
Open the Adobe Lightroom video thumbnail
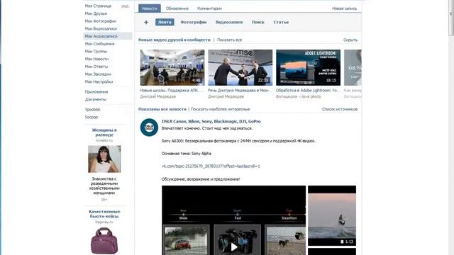tap(308, 67)
